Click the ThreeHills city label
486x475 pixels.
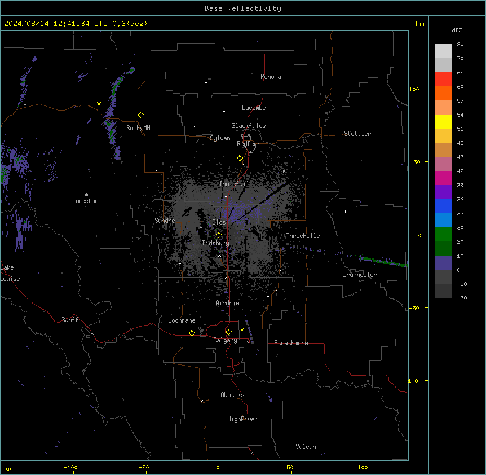pyautogui.click(x=303, y=236)
